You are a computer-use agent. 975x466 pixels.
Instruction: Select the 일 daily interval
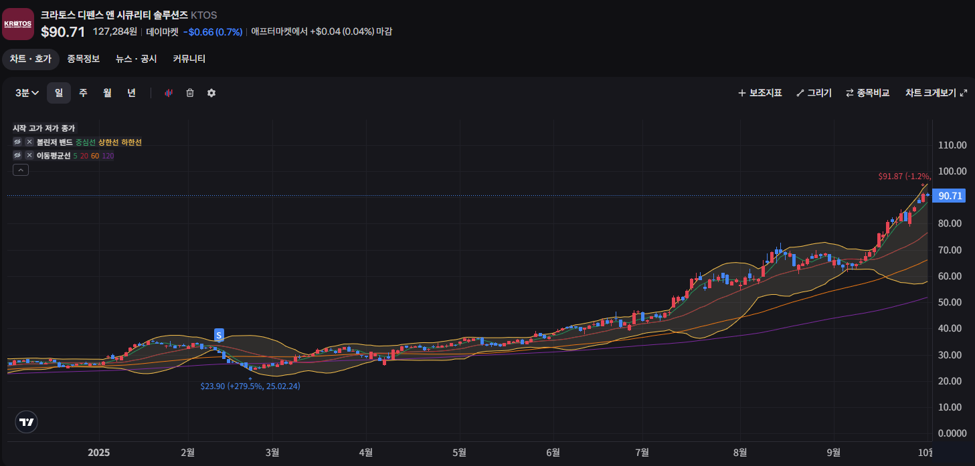59,93
